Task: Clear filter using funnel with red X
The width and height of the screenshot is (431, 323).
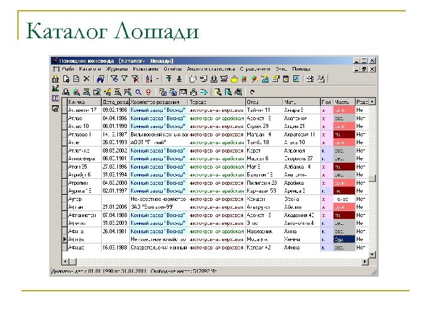Action: coord(135,79)
